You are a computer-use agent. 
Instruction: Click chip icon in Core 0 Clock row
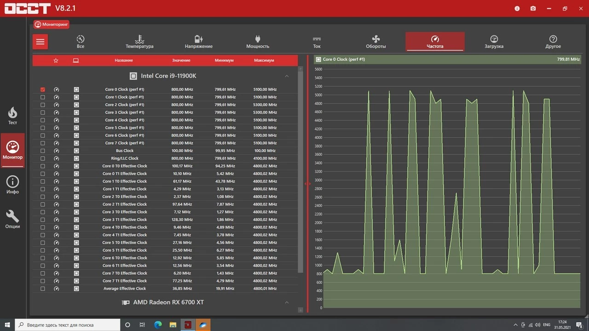click(76, 90)
